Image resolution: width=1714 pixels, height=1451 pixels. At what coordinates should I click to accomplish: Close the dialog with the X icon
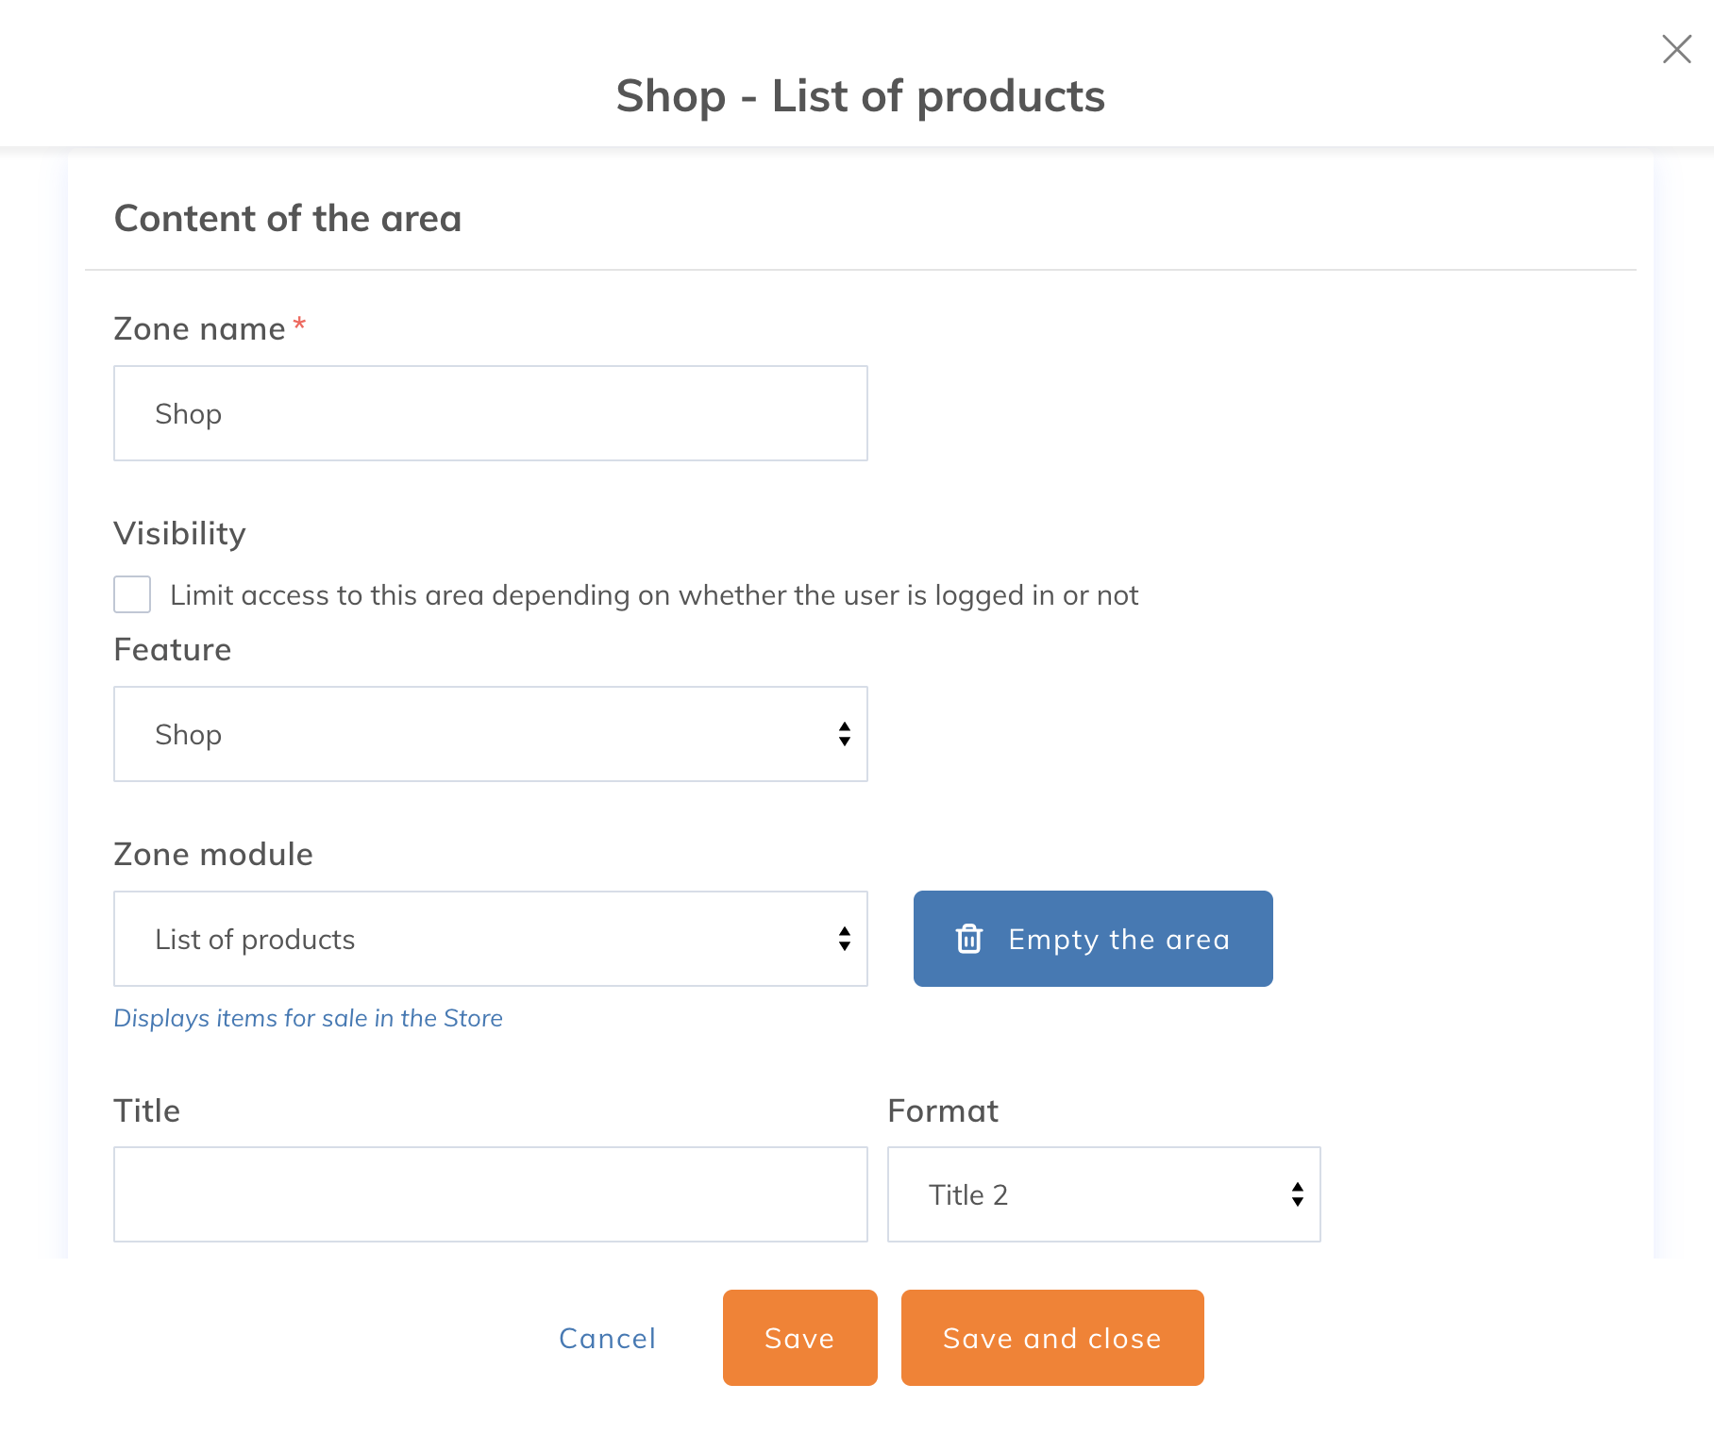[1676, 49]
